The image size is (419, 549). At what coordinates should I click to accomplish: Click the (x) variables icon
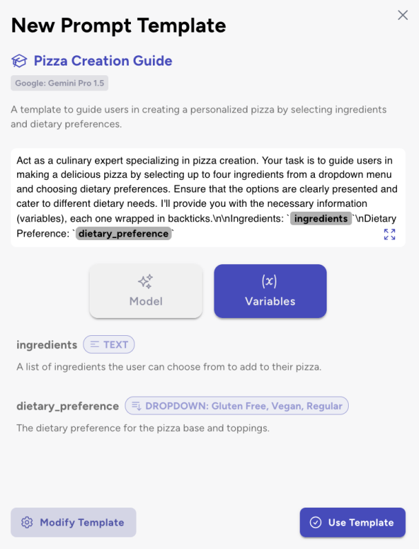(x=269, y=281)
